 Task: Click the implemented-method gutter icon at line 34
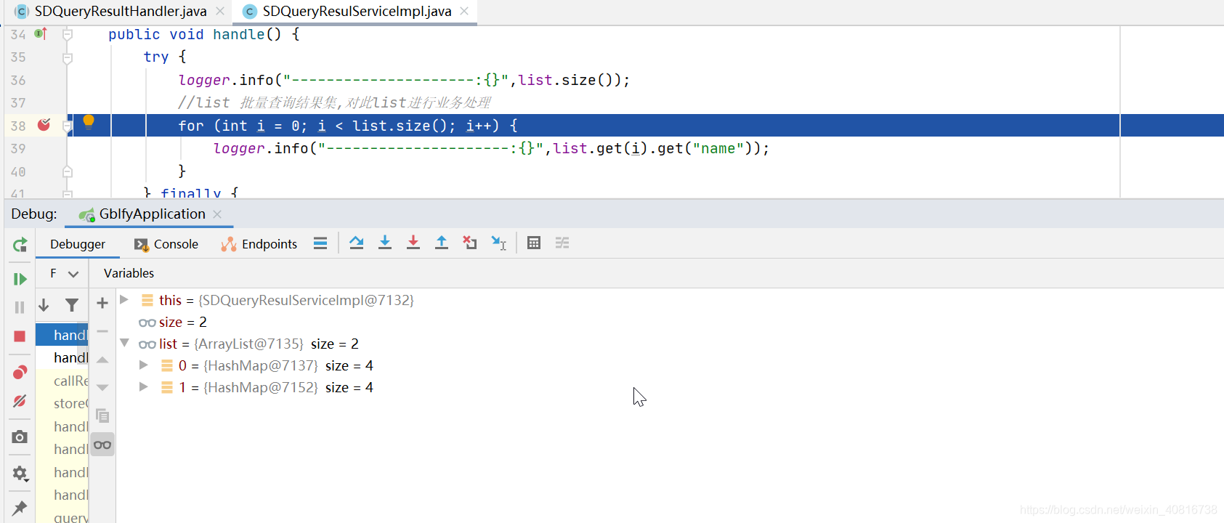click(x=41, y=33)
